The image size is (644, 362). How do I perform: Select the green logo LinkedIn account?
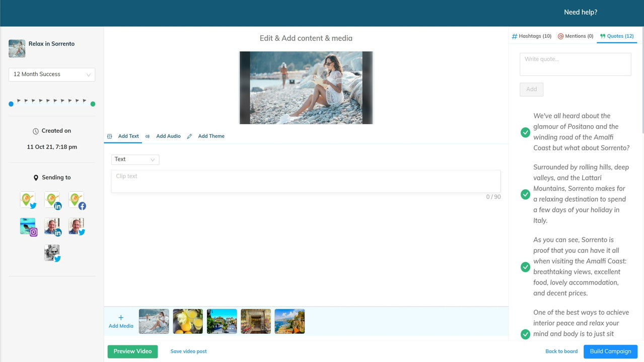[x=52, y=200]
